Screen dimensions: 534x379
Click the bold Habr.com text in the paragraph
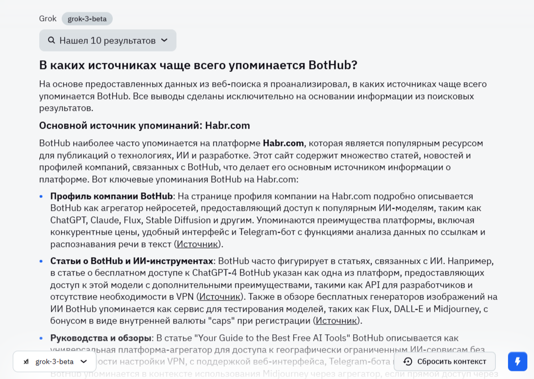(283, 143)
